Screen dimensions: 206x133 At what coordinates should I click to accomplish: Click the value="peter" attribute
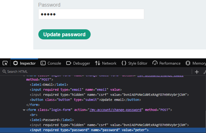(134, 130)
